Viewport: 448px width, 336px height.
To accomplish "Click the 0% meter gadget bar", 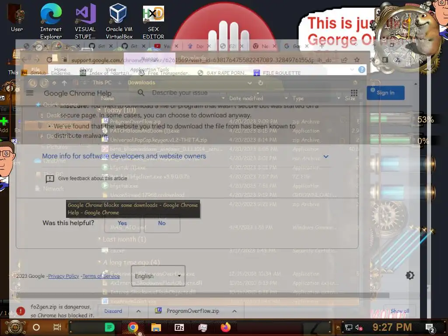I will [x=390, y=140].
